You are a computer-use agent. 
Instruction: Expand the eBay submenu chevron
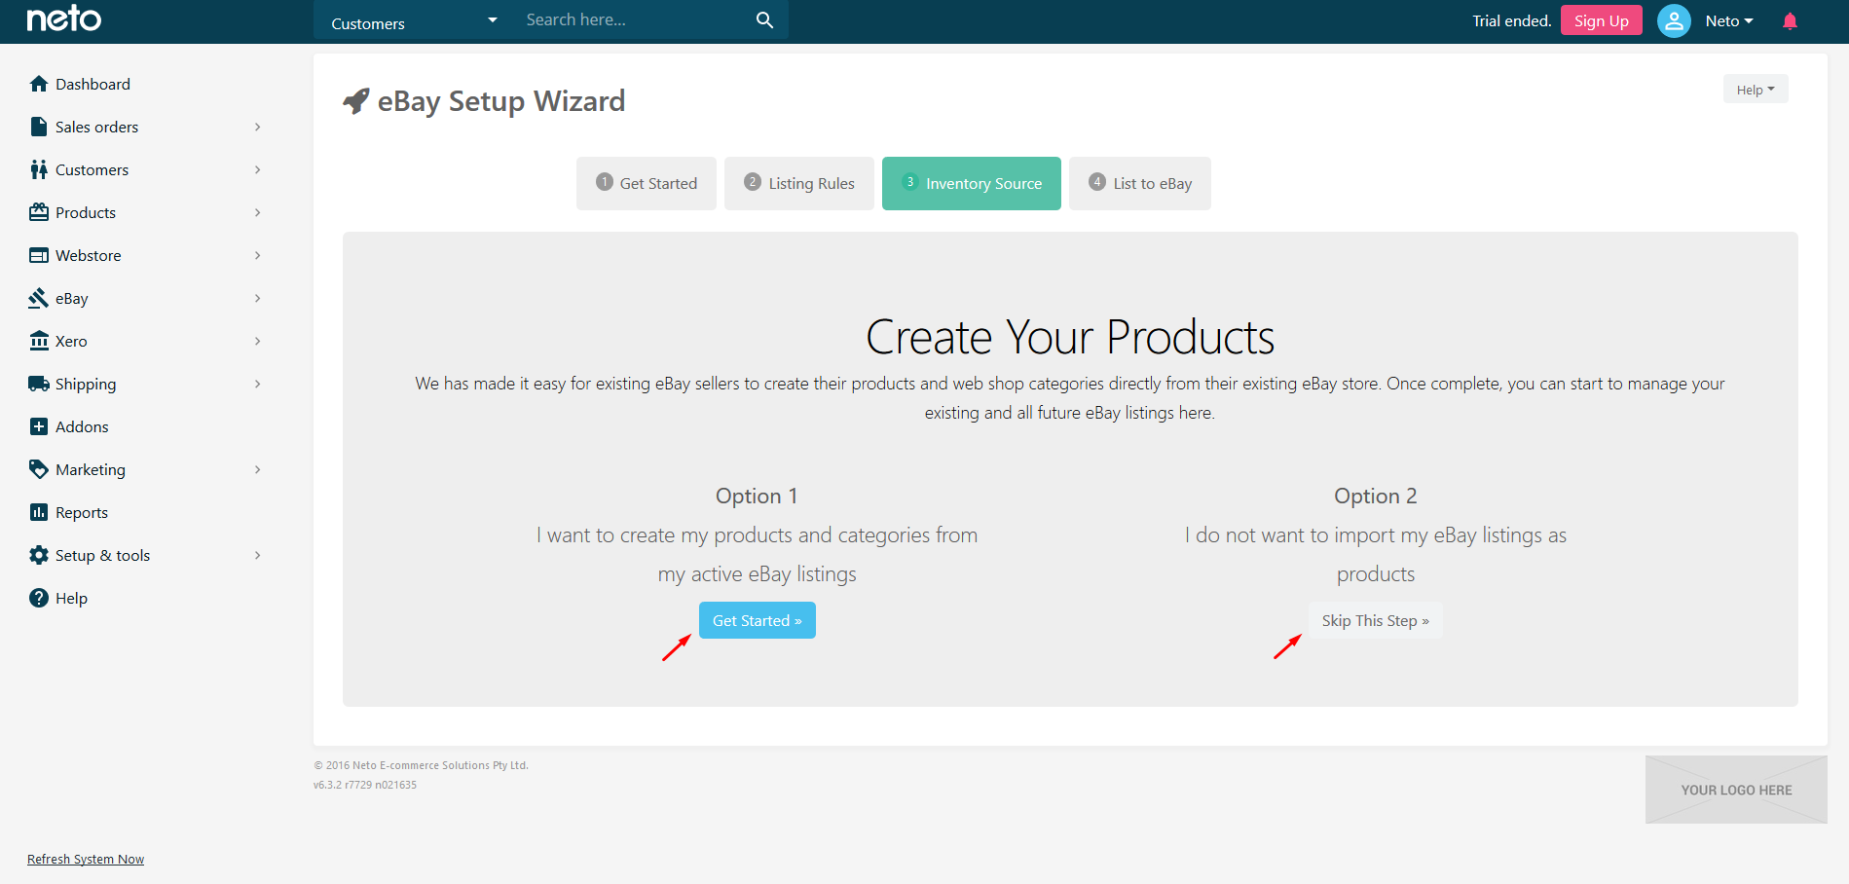click(257, 298)
